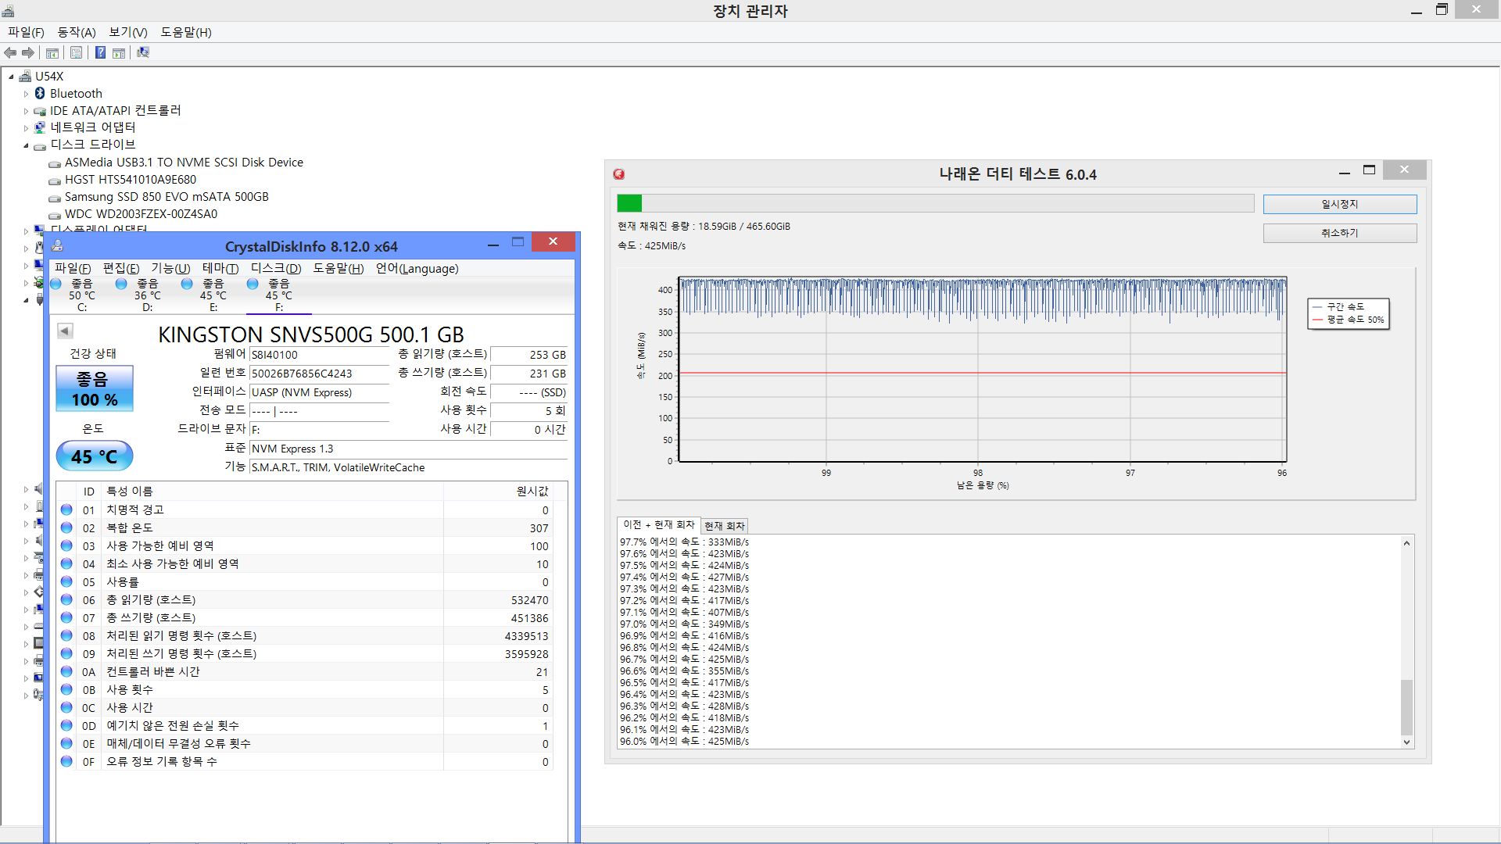1501x844 pixels.
Task: Open Properties icon in Device Manager toolbar
Action: pos(76,52)
